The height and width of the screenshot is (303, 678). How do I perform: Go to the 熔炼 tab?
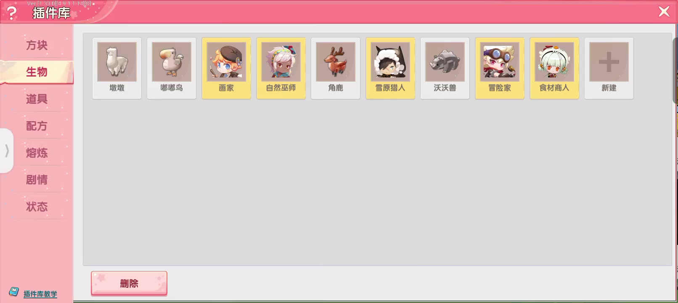point(37,153)
